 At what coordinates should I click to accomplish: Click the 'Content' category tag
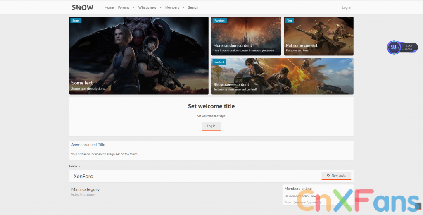[219, 62]
